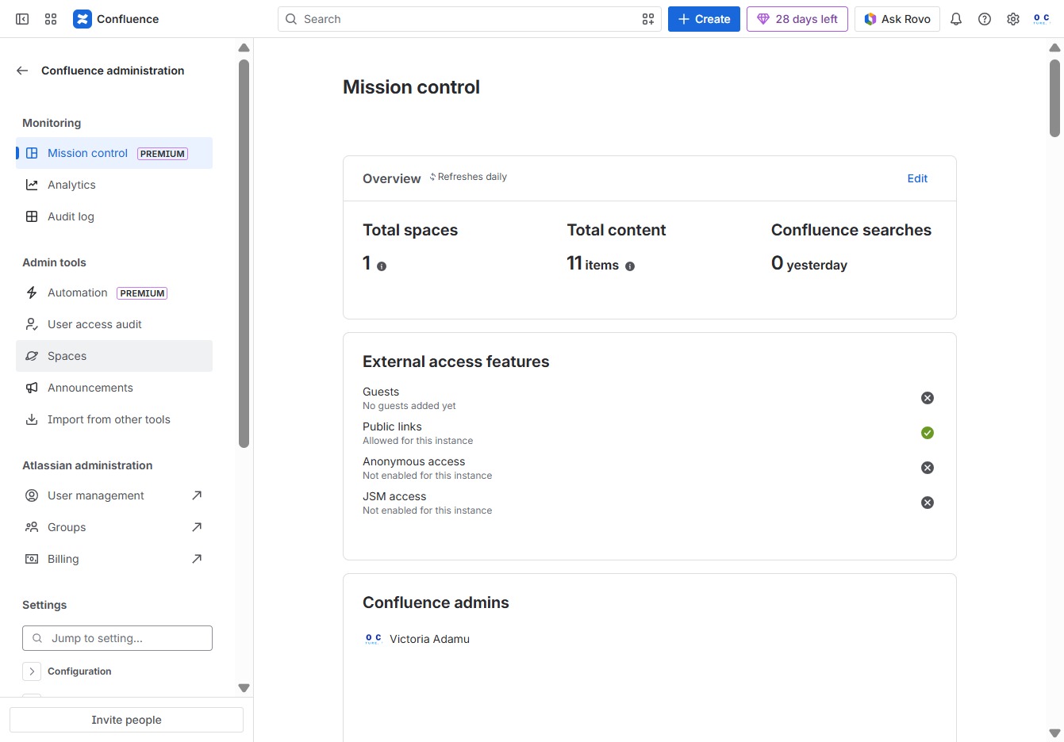This screenshot has height=742, width=1064.
Task: Click the PREMIUM badge beside Automation
Action: [x=142, y=293]
